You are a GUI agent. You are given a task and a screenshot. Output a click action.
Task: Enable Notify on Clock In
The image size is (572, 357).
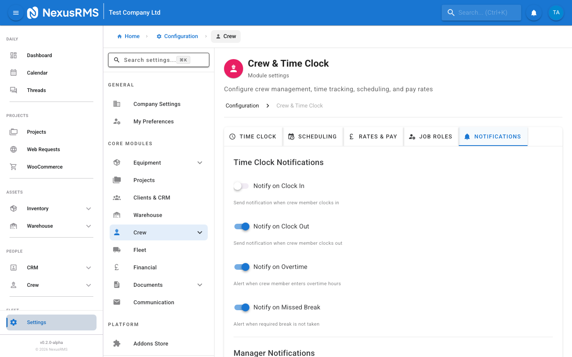click(x=241, y=186)
